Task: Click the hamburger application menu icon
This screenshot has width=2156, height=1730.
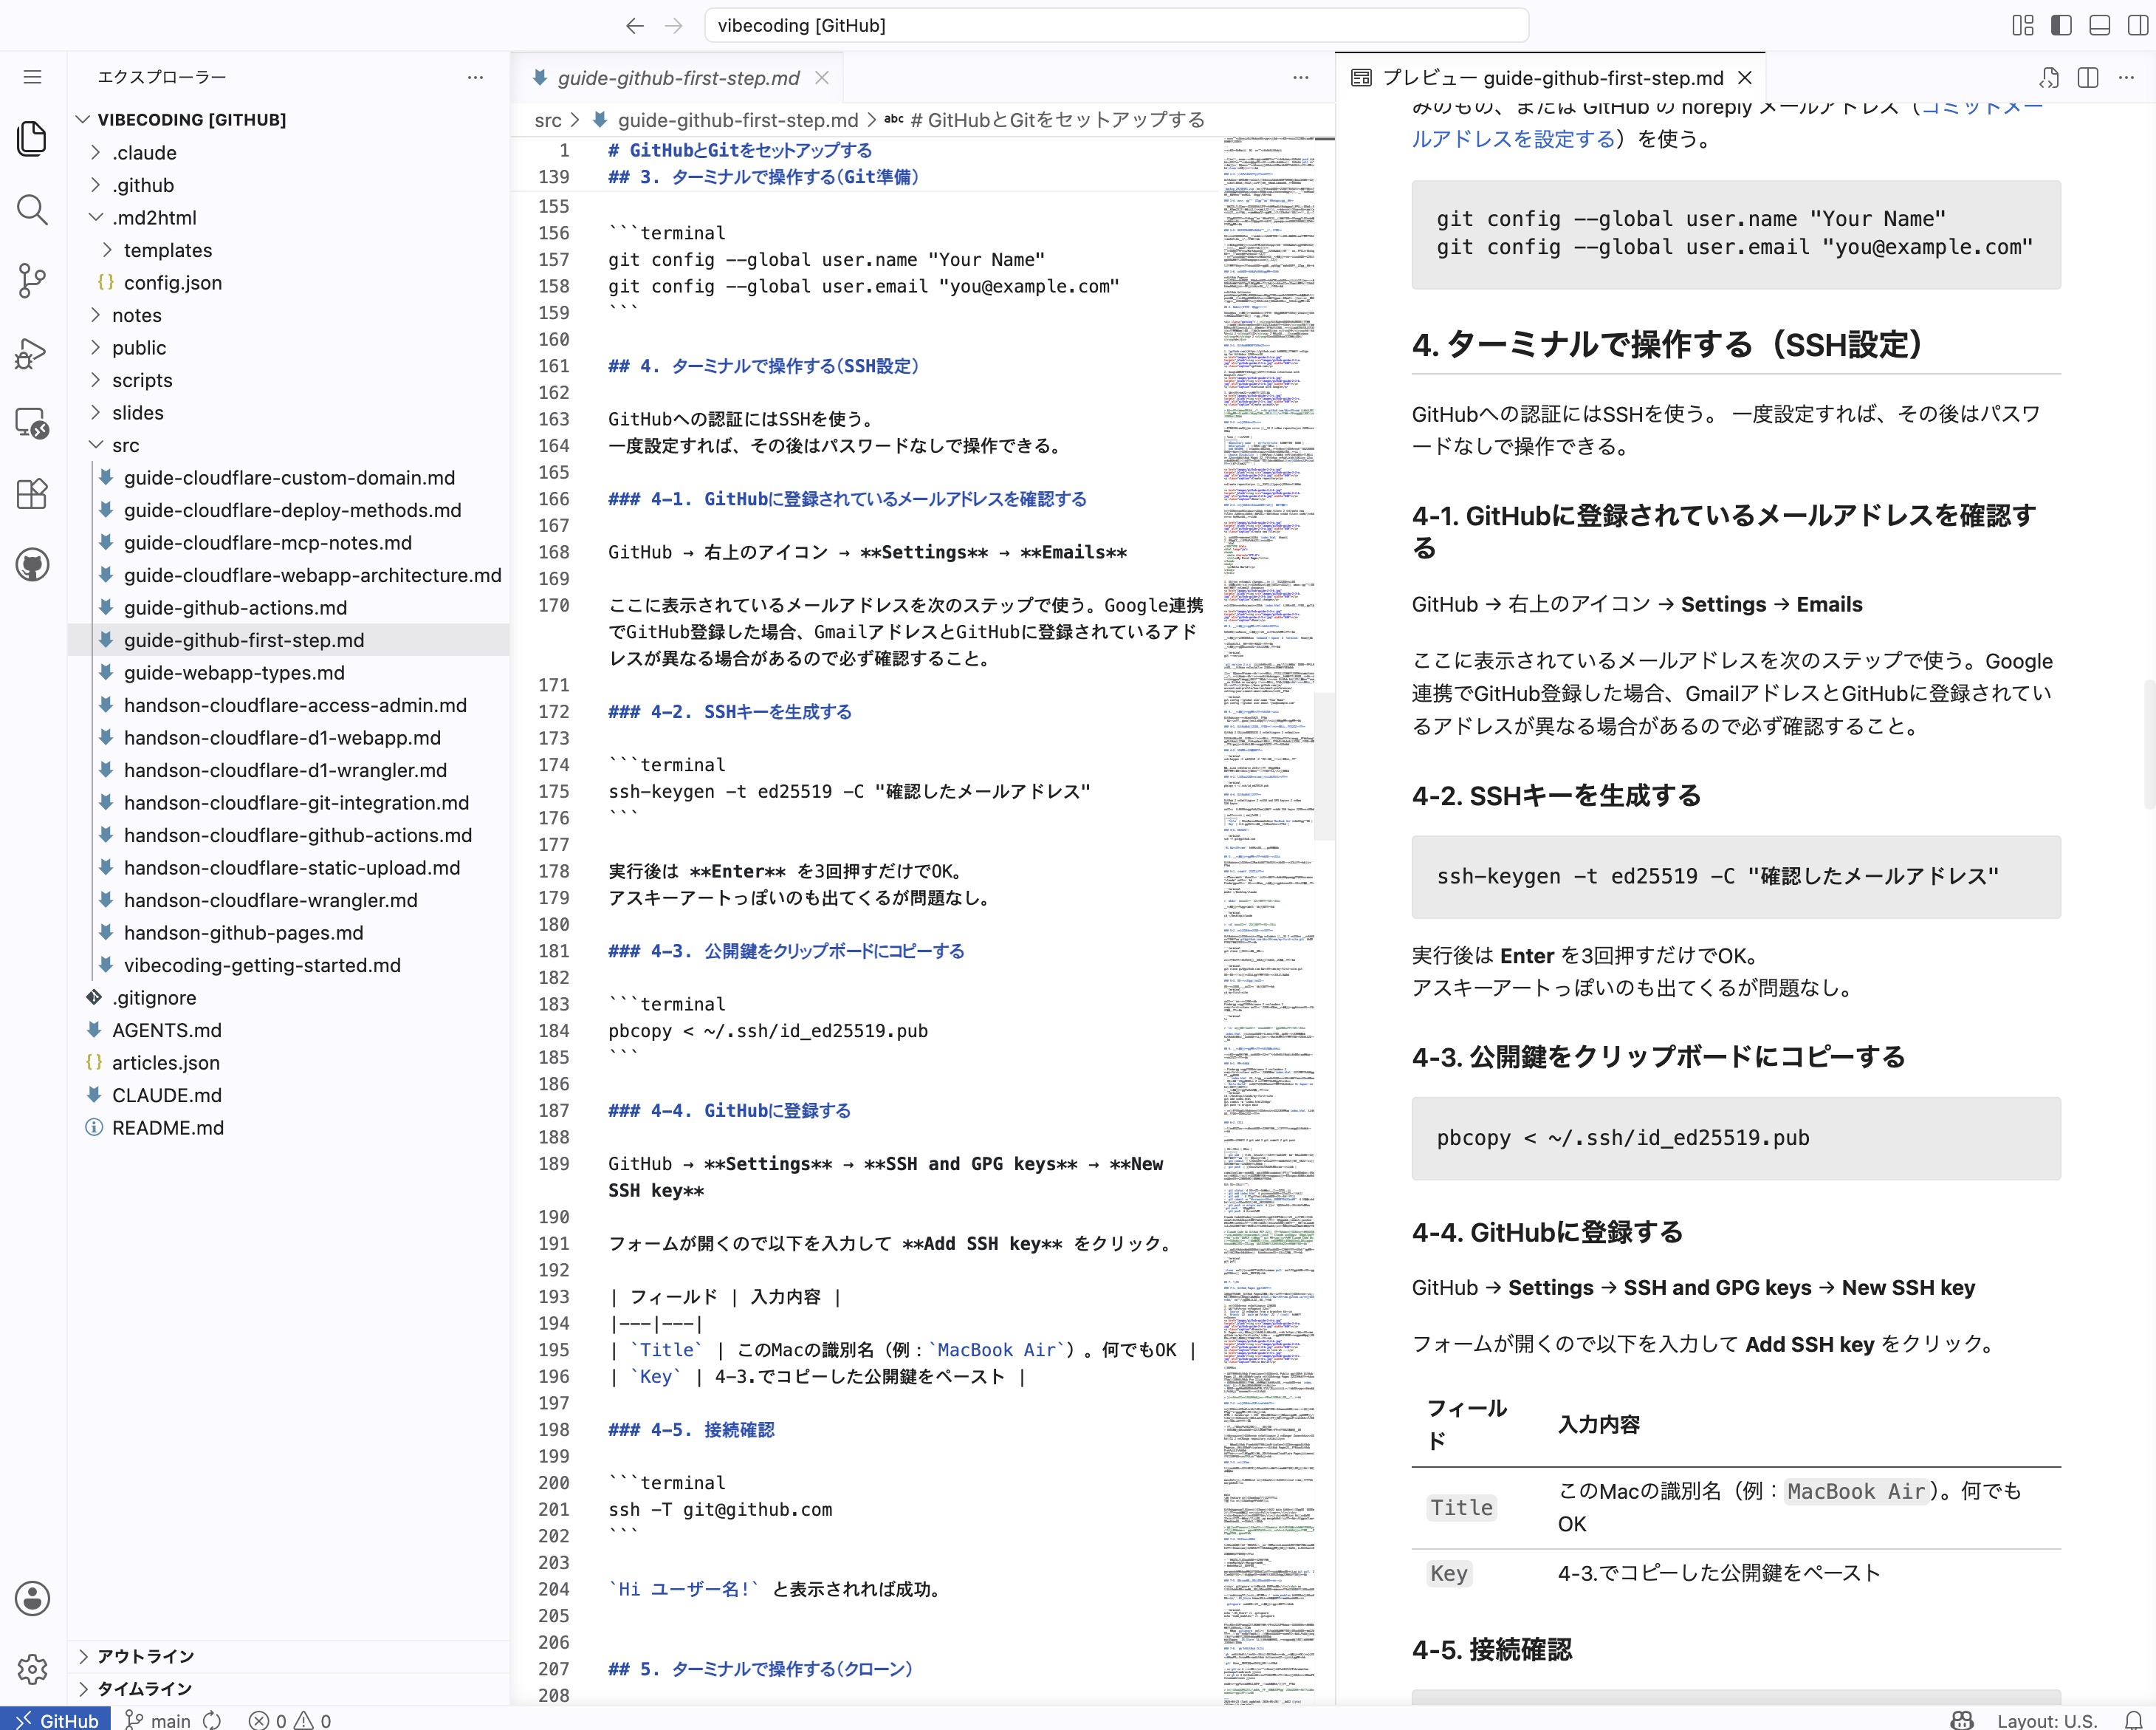Action: click(x=32, y=77)
